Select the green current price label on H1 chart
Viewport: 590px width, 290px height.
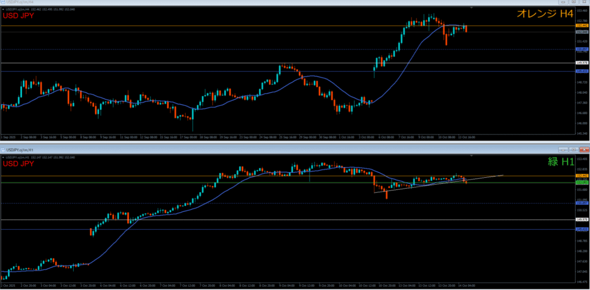point(581,182)
